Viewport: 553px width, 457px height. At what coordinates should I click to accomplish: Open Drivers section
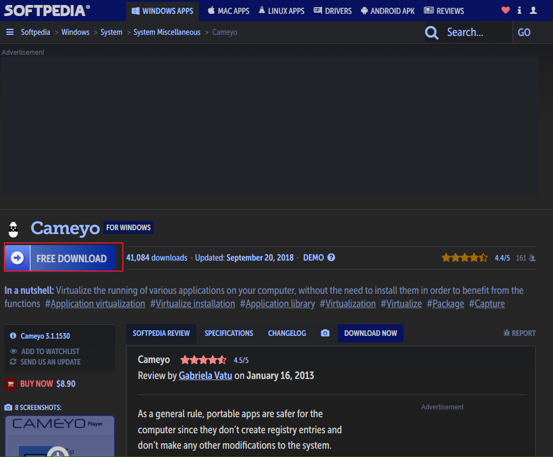coord(333,11)
